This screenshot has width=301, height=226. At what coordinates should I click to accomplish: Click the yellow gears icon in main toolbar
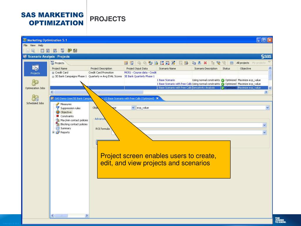point(70,51)
